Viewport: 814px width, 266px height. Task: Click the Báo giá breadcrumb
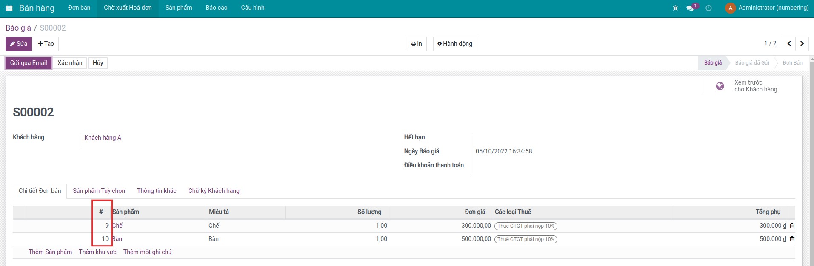(x=18, y=28)
